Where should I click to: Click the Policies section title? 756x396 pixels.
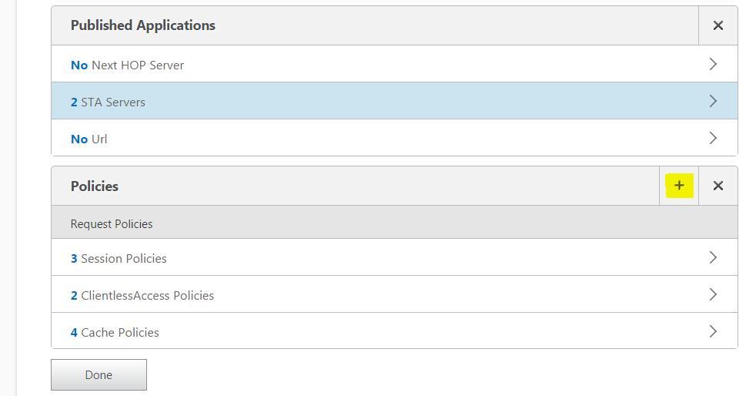click(x=94, y=186)
